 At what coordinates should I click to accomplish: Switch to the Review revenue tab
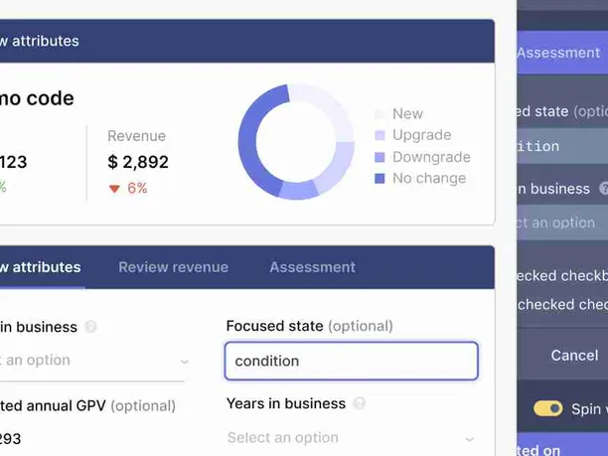(173, 267)
